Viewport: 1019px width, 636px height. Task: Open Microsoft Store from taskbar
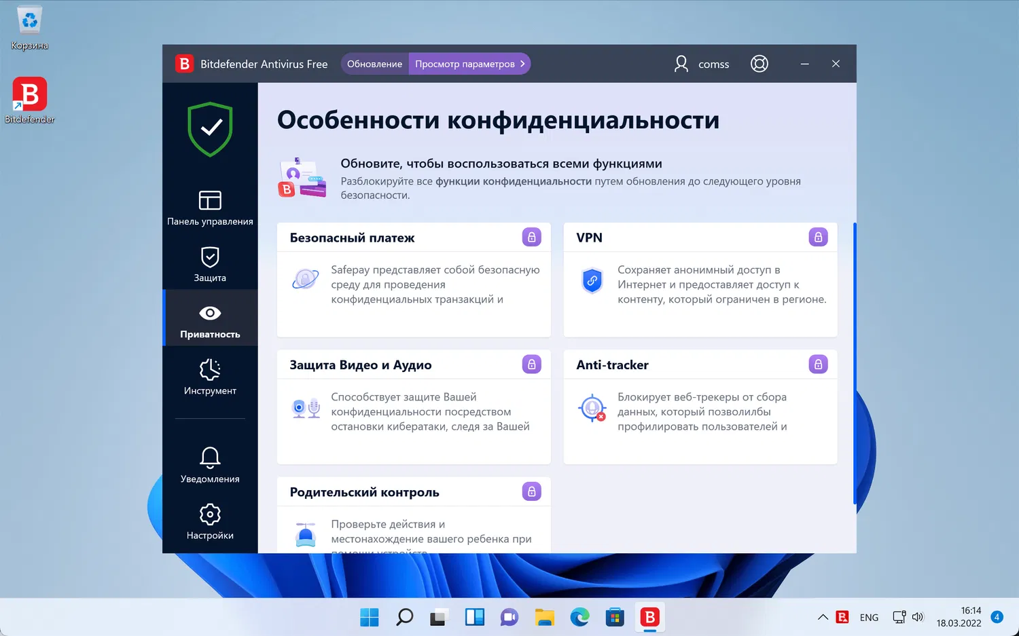click(615, 617)
